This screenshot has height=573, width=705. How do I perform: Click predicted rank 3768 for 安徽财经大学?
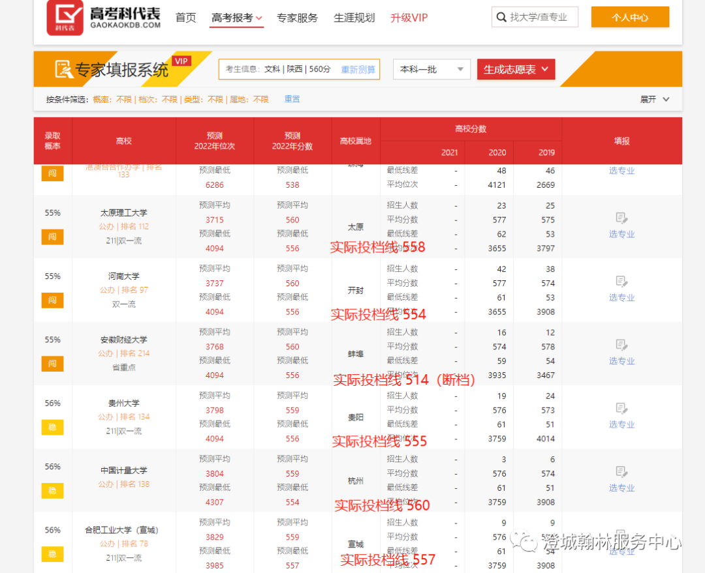(x=215, y=346)
